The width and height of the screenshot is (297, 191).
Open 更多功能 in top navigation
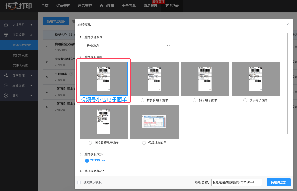point(172,6)
